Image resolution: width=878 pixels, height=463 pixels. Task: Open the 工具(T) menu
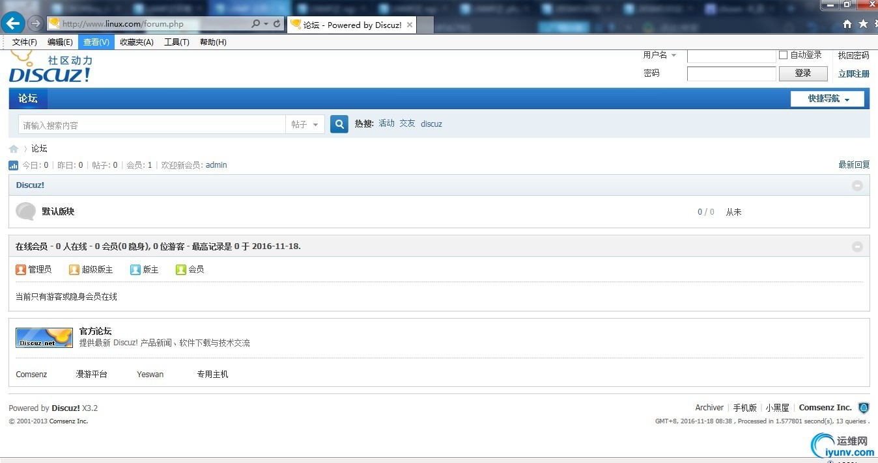tap(177, 42)
